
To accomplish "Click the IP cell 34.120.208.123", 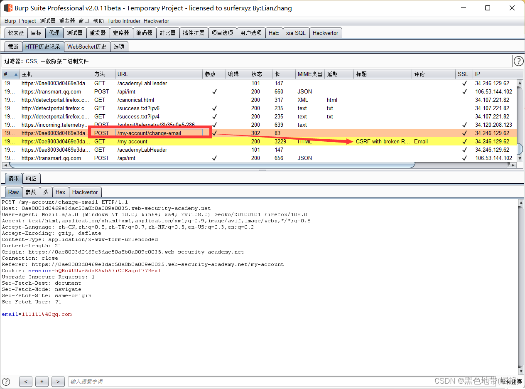I will [494, 125].
